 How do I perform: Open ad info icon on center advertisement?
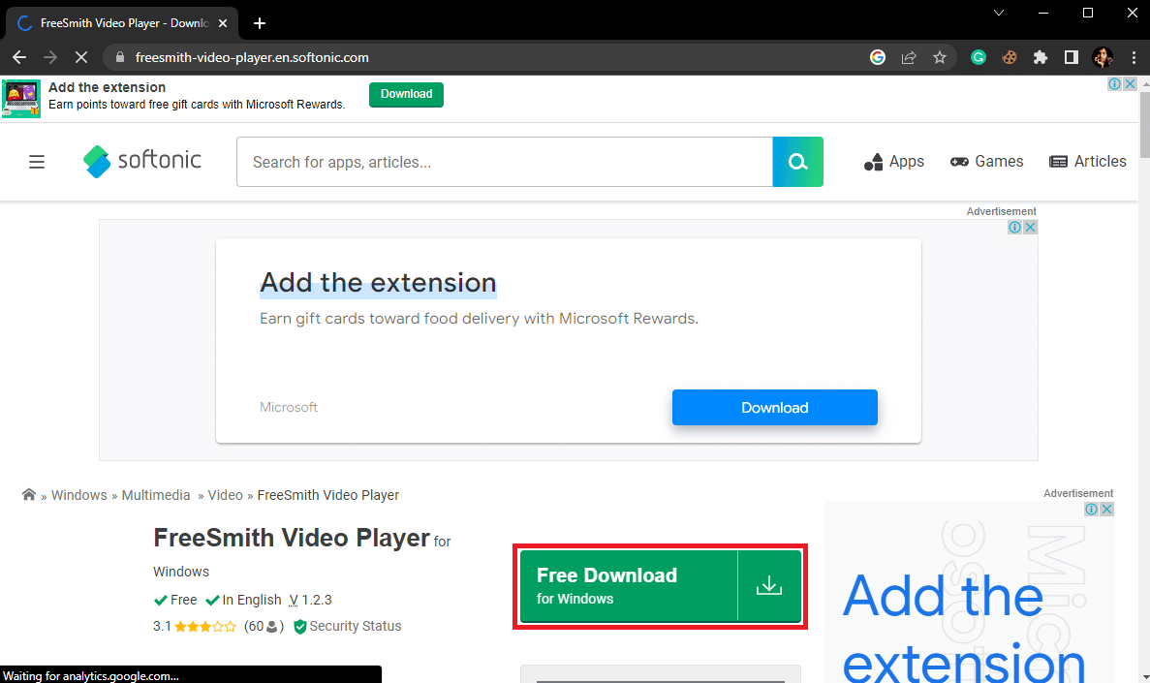point(1015,228)
